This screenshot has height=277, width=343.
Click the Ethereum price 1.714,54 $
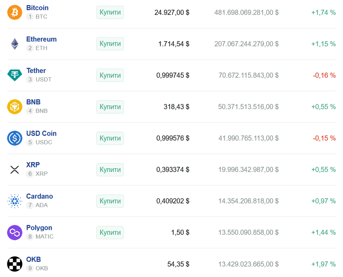[x=174, y=44]
